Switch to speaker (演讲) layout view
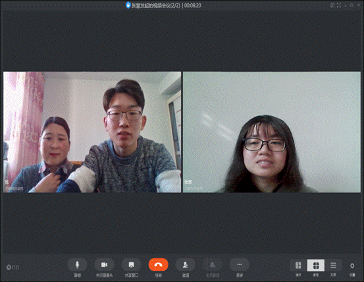This screenshot has height=282, width=364. tap(298, 266)
